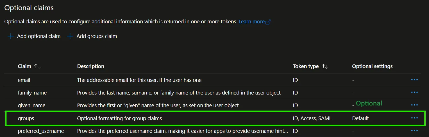Image resolution: width=429 pixels, height=137 pixels.
Task: Sort the table by Claim column arrows
Action: tap(37, 66)
